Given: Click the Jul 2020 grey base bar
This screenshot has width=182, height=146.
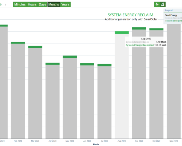Looking at the screenshot, I should pyautogui.click(x=104, y=102).
